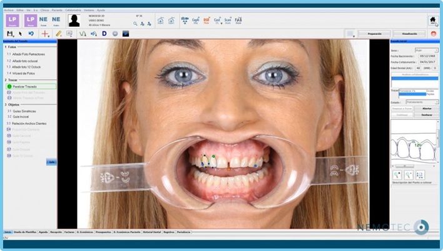This screenshot has height=251, width=443.
Task: Select step 1.4 Wizard de Fotos
Action: (21, 73)
